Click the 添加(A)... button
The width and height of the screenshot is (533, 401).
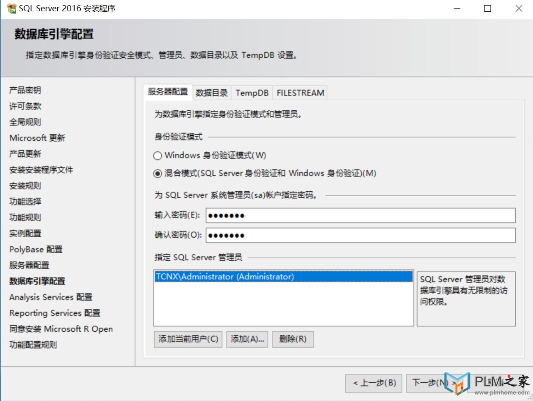(247, 339)
